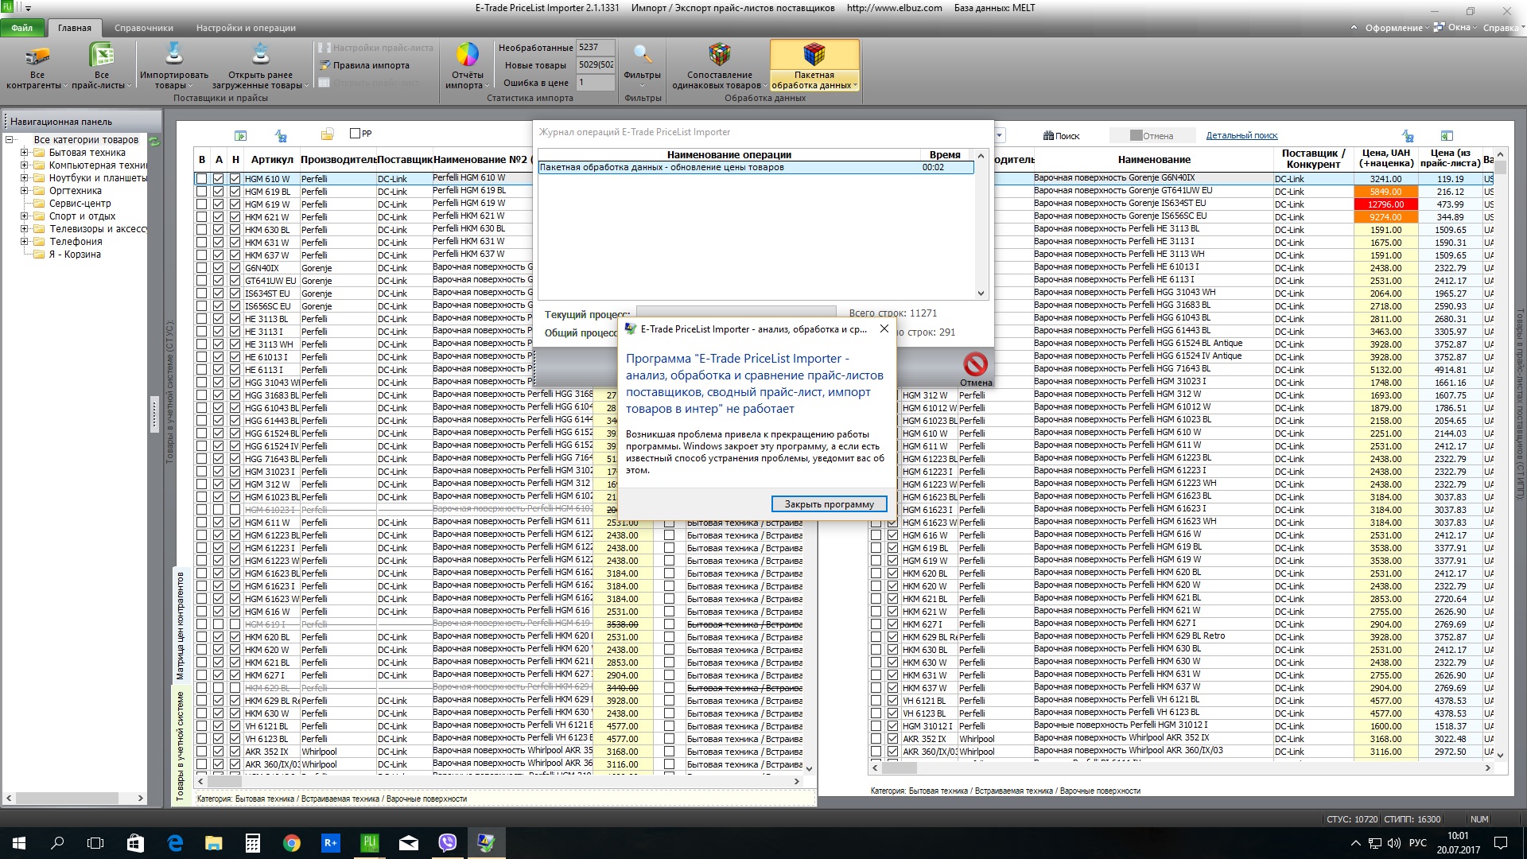The width and height of the screenshot is (1527, 859).
Task: Toggle the PP checkbox above the left table
Action: coord(355,134)
